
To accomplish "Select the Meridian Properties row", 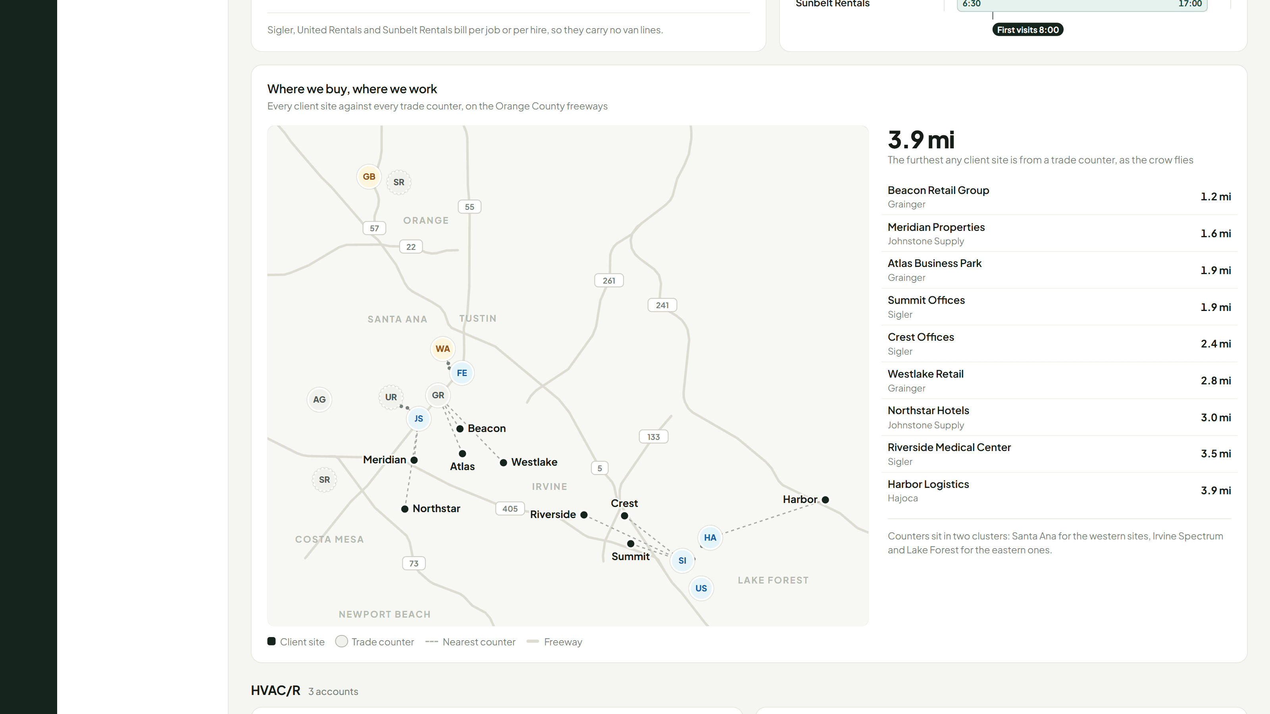I will click(x=1059, y=234).
